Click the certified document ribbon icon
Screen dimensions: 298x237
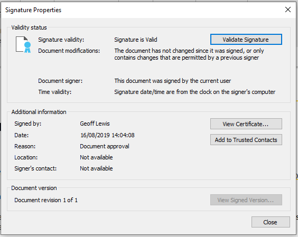pyautogui.click(x=23, y=45)
